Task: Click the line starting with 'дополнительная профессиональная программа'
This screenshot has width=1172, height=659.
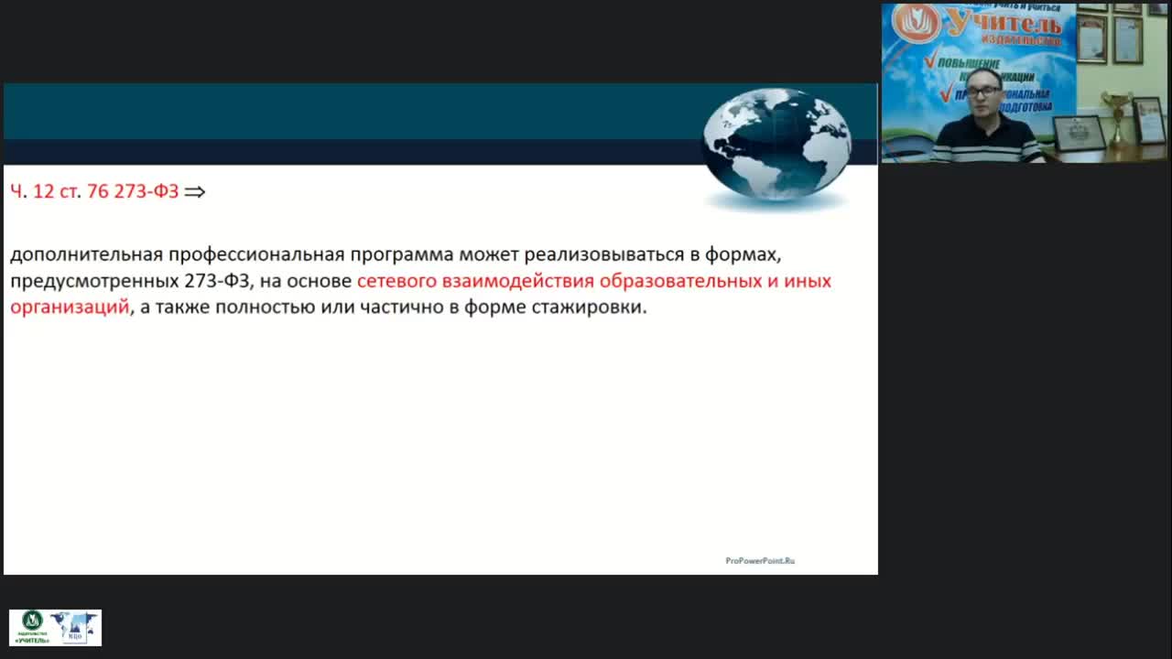Action: click(396, 254)
